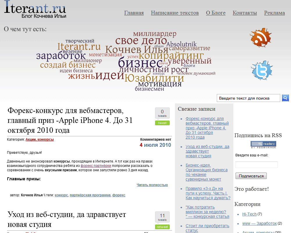Click tag cloud word Юзабилити
Viewport: 291px width, 233px height.
click(x=154, y=78)
